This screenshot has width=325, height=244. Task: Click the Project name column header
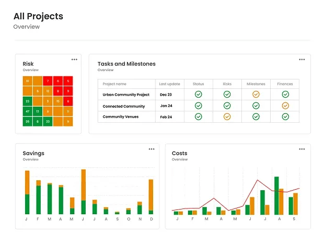point(114,84)
